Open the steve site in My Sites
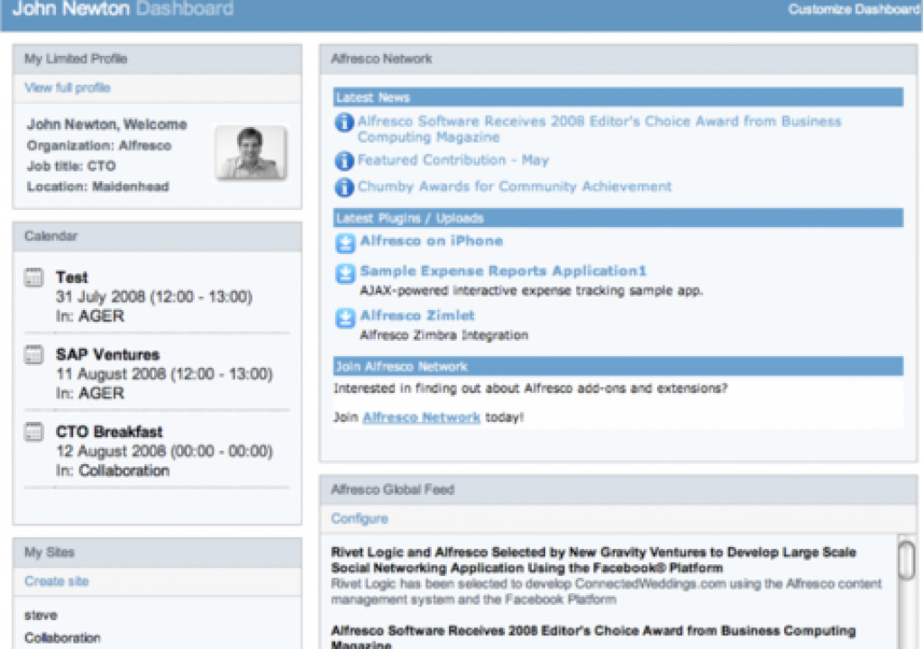Screen dimensions: 923x649 [41, 616]
